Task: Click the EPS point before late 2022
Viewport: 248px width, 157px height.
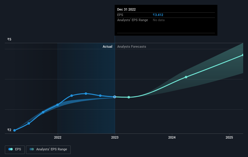Action: 100,96
